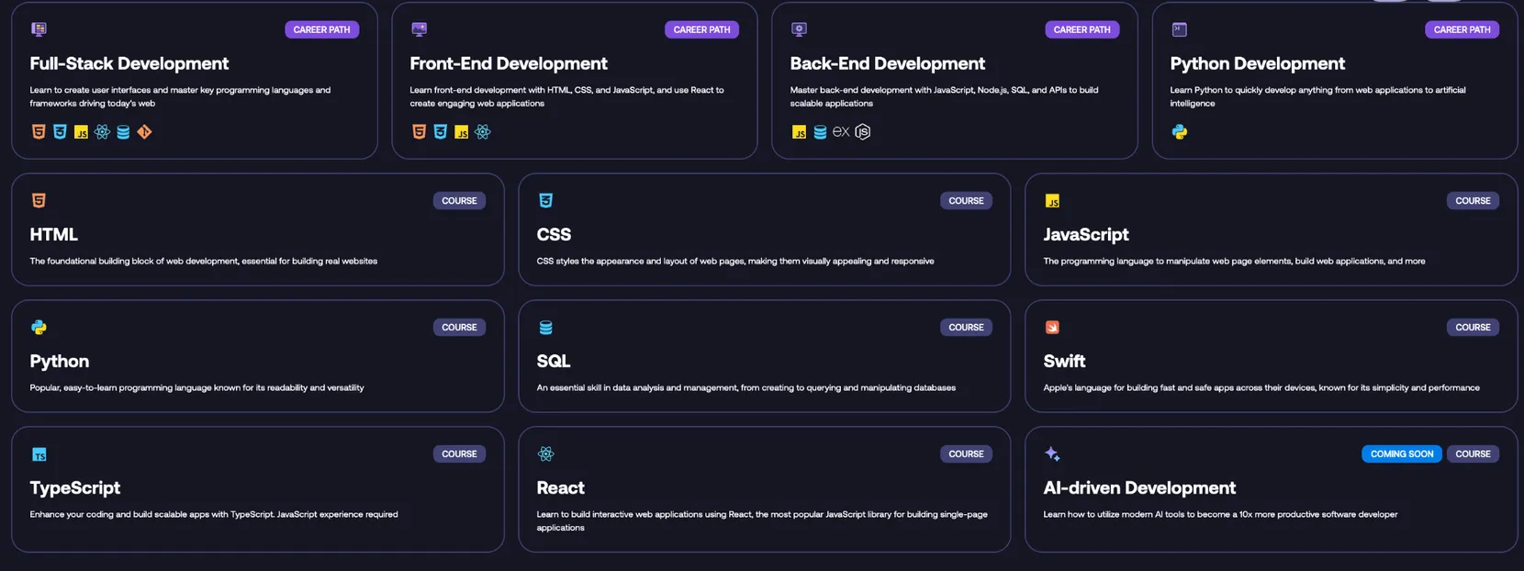1524x571 pixels.
Task: Click the Express 'ex' icon in the Back-End card
Action: click(841, 132)
